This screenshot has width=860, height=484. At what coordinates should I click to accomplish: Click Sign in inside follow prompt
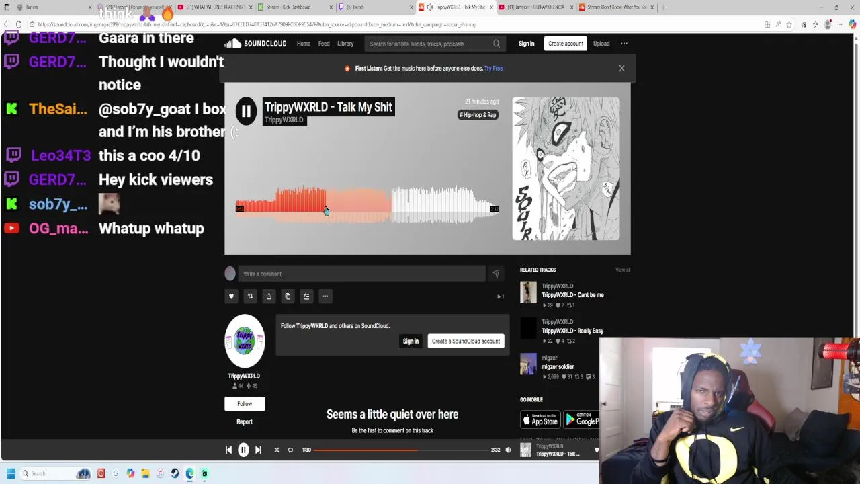click(411, 341)
